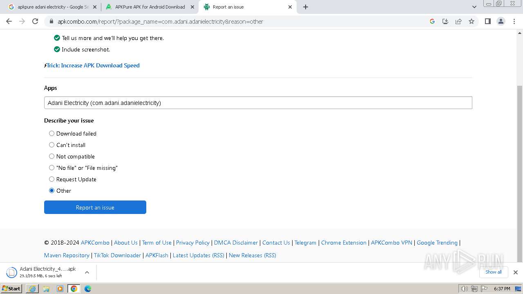This screenshot has height=294, width=523.
Task: Switch to the APKPure APK for Android tab
Action: pyautogui.click(x=150, y=7)
